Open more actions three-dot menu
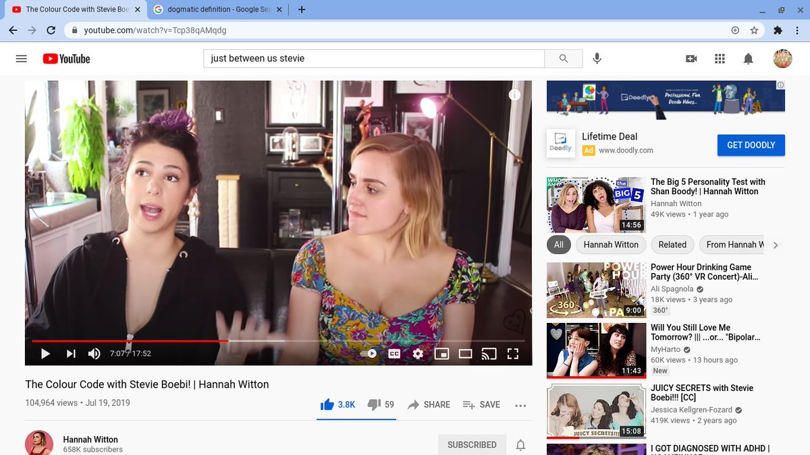Screen dimensions: 810x455 pos(520,405)
